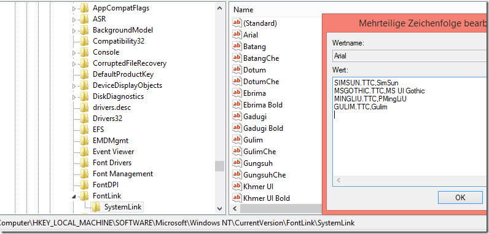This screenshot has width=489, height=234.
Task: Expand the DeviceDisplayObjects key
Action: click(x=74, y=86)
